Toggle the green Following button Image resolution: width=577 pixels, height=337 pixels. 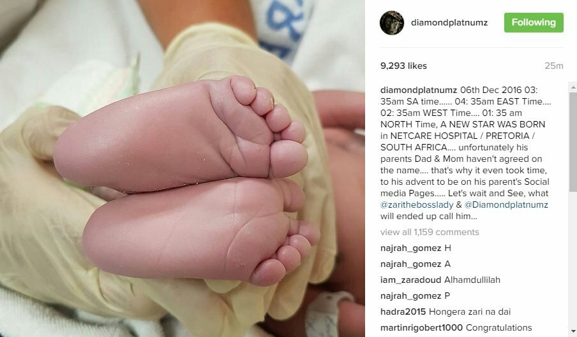click(x=534, y=22)
